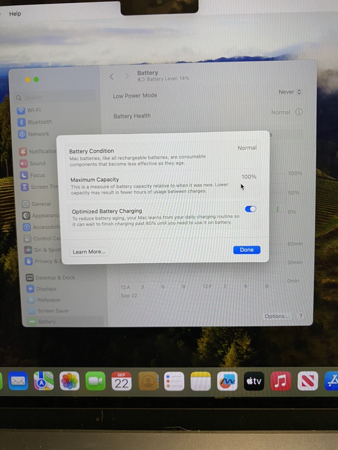Click Battery Level: 14% text
This screenshot has height=450, width=338.
[x=168, y=79]
